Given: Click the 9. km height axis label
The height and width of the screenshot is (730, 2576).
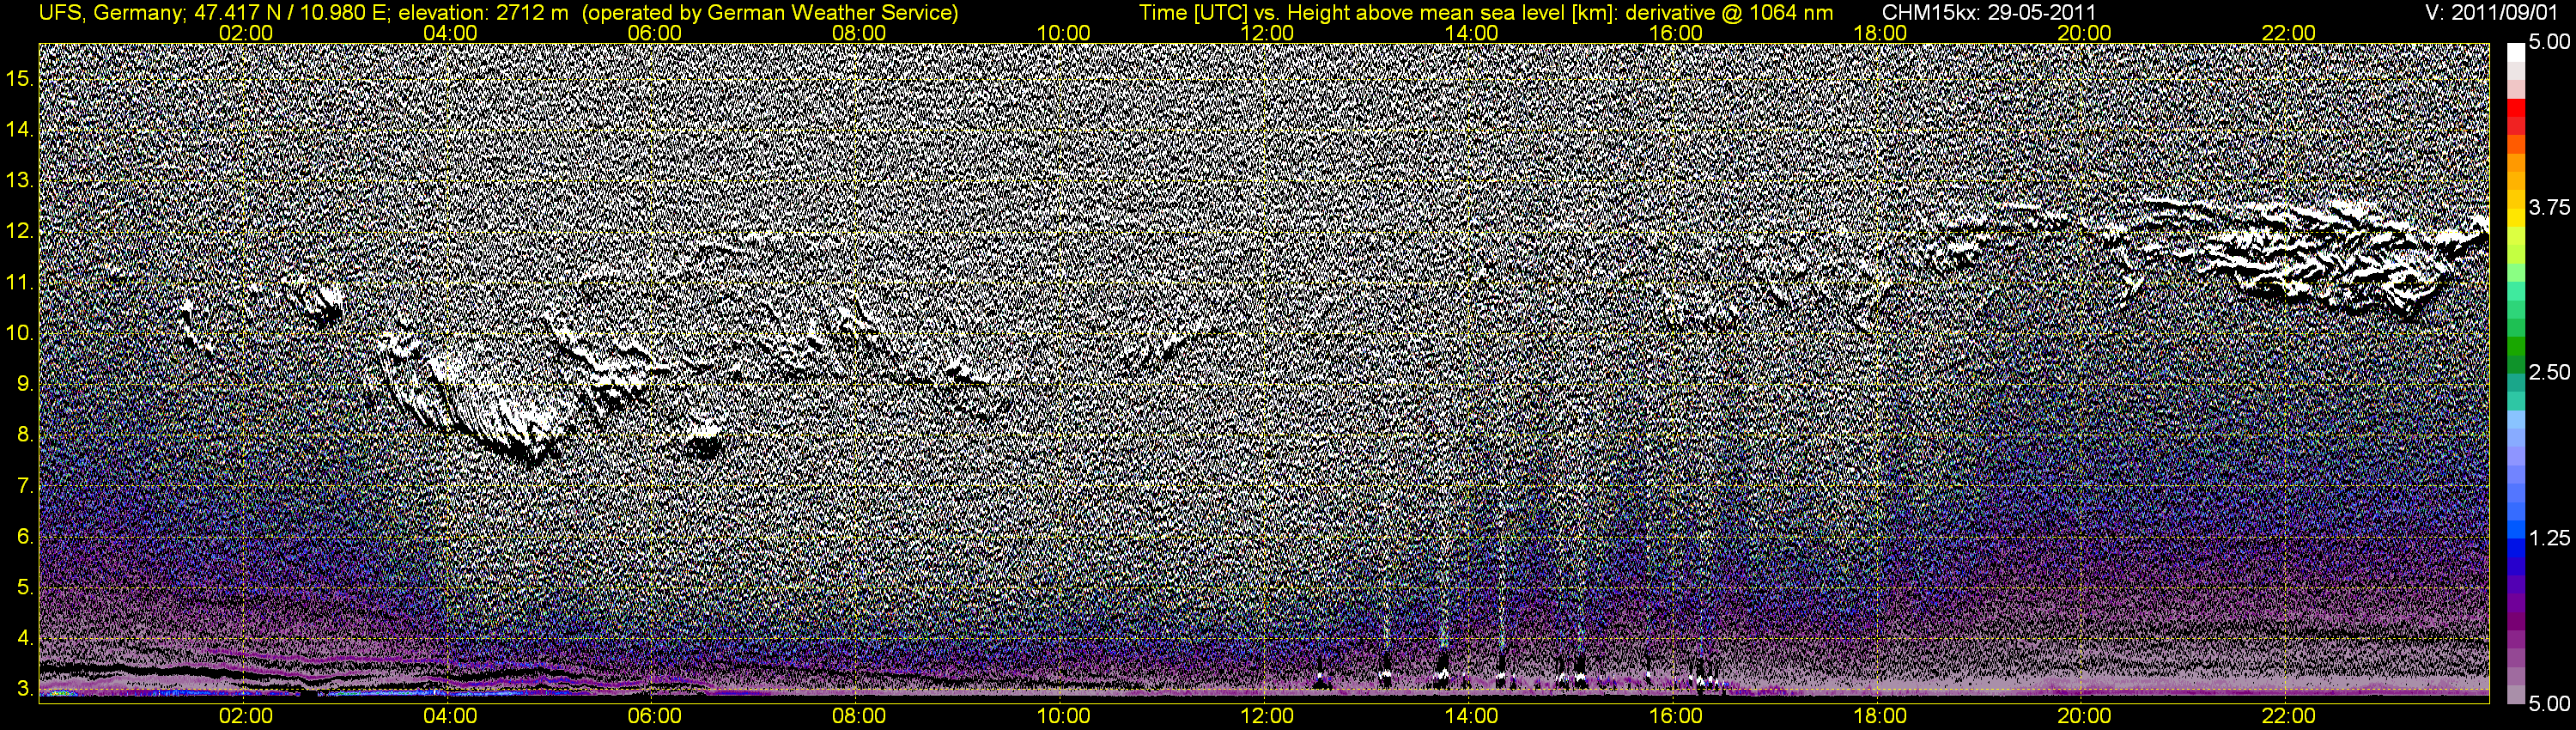Looking at the screenshot, I should pyautogui.click(x=25, y=384).
